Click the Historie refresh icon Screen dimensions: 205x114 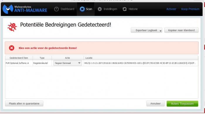tap(124, 9)
